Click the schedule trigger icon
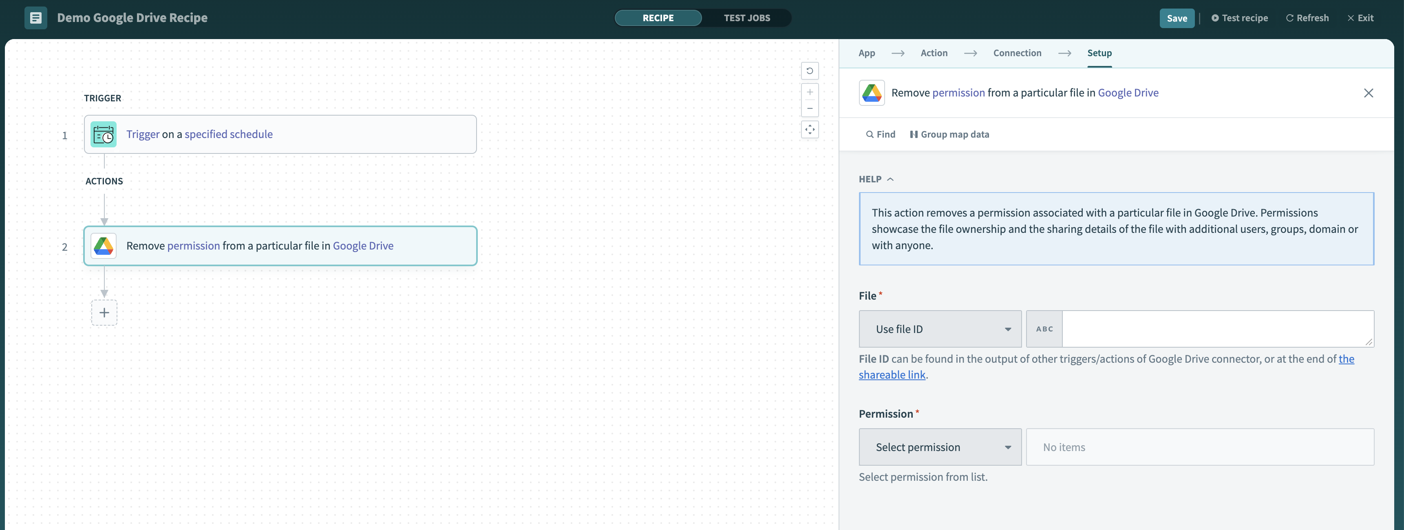 [103, 134]
